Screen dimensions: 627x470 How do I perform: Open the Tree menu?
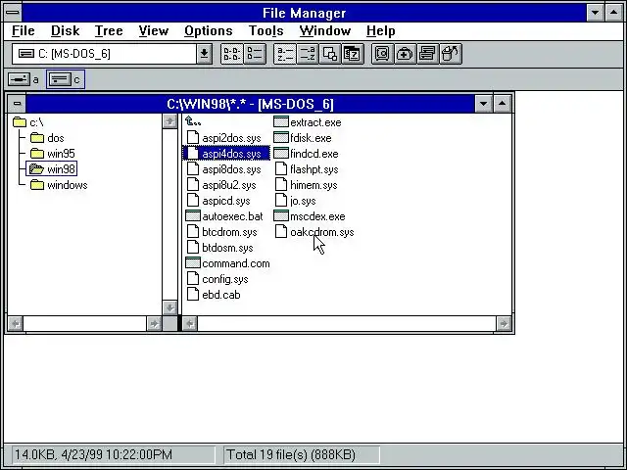click(x=109, y=30)
